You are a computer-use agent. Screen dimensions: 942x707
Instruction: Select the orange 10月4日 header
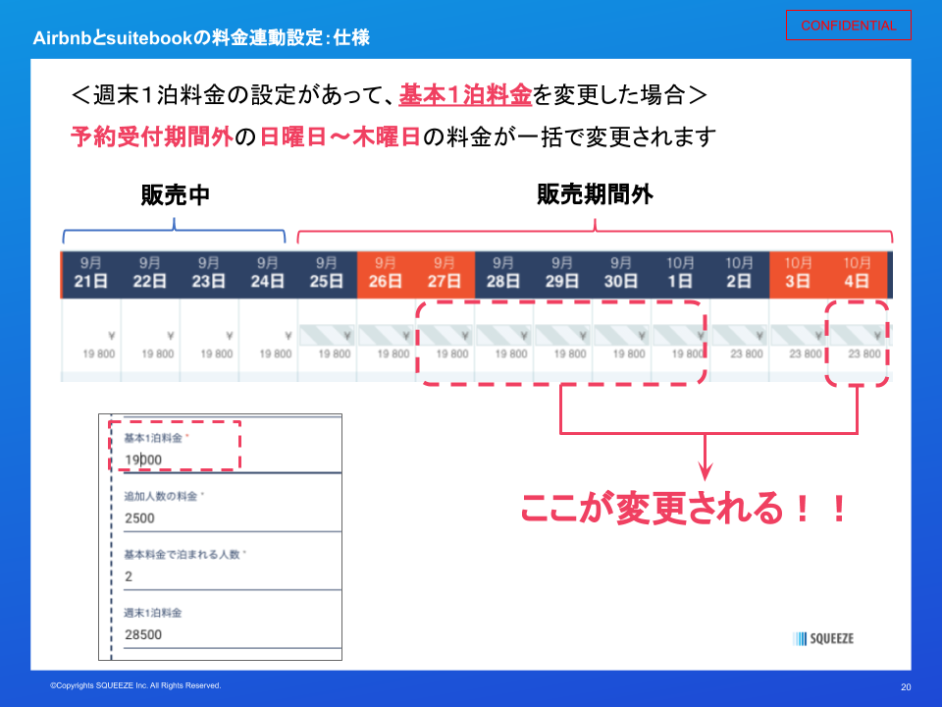[x=857, y=273]
